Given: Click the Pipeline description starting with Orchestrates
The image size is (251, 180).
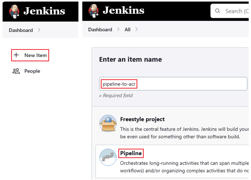Looking at the screenshot, I should [184, 167].
